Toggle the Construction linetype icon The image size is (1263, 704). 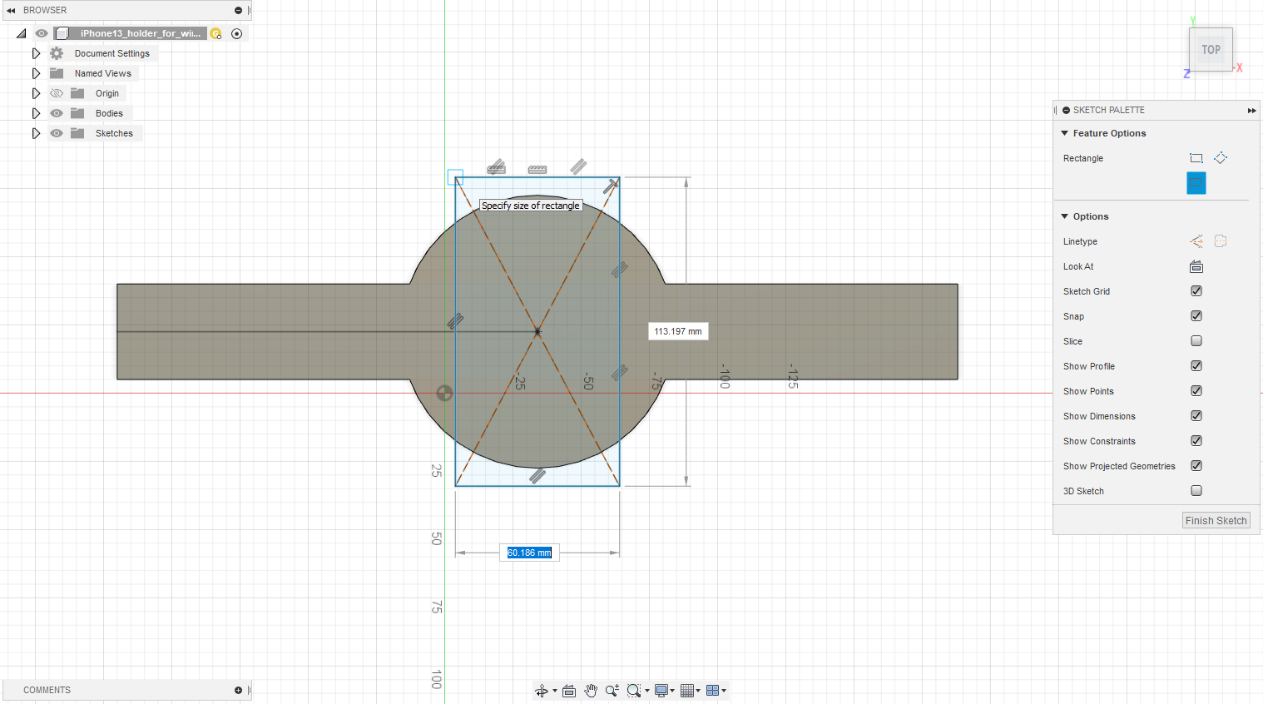[x=1196, y=241]
